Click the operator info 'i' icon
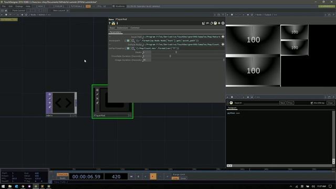Image resolution: width=336 pixels, height=189 pixels. click(x=117, y=23)
